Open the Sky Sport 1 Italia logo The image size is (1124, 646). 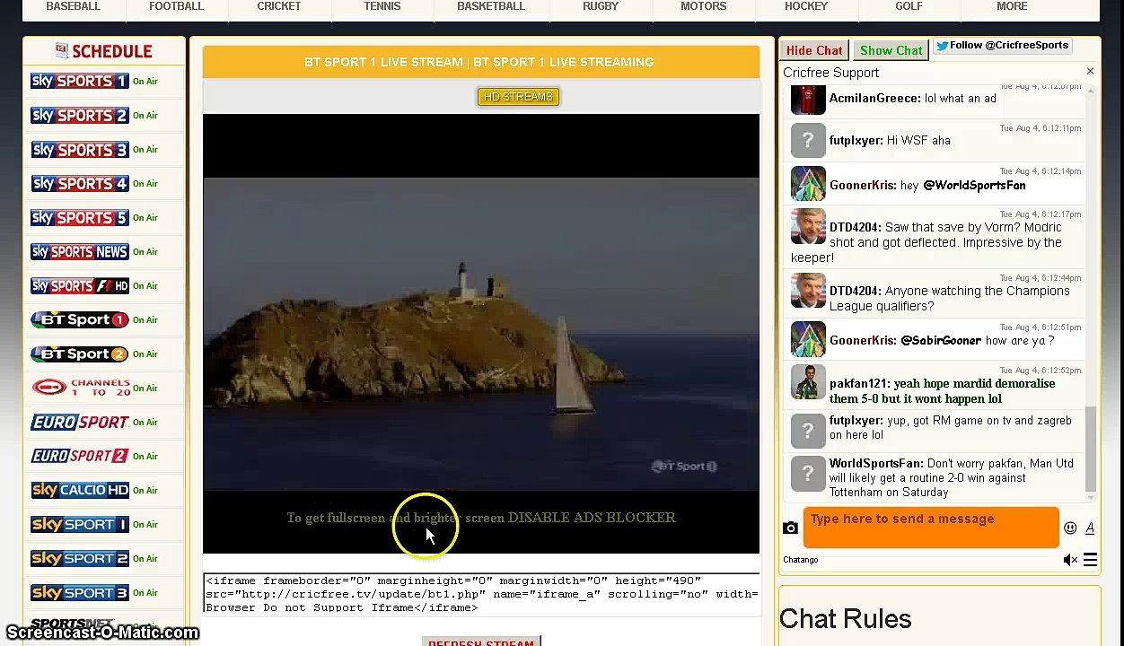click(x=80, y=524)
